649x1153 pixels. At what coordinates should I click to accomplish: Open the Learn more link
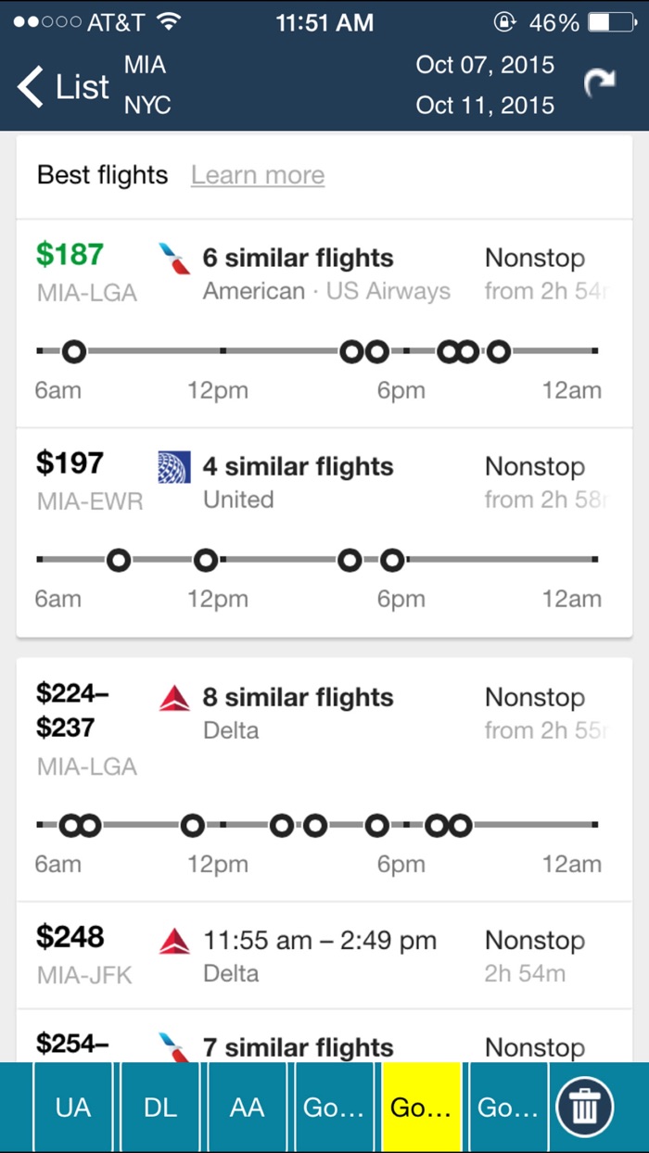258,175
